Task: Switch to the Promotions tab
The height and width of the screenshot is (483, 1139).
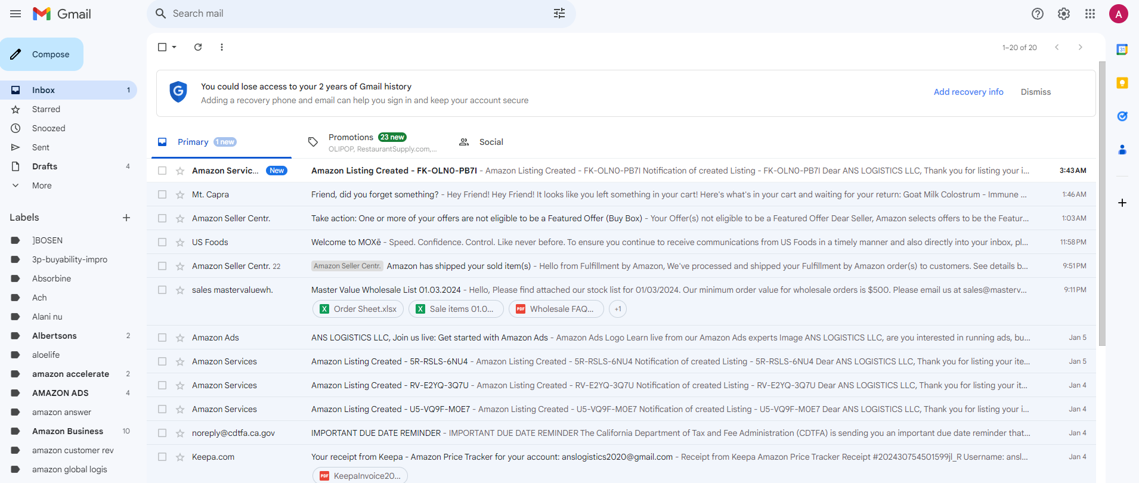Action: (x=373, y=142)
